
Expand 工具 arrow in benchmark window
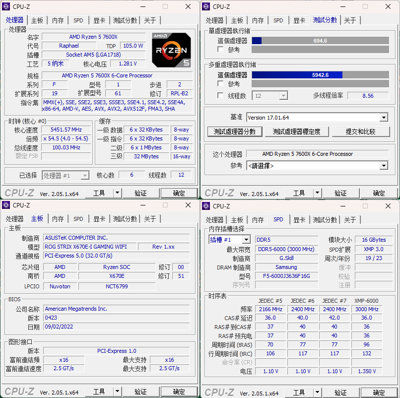coord(317,193)
